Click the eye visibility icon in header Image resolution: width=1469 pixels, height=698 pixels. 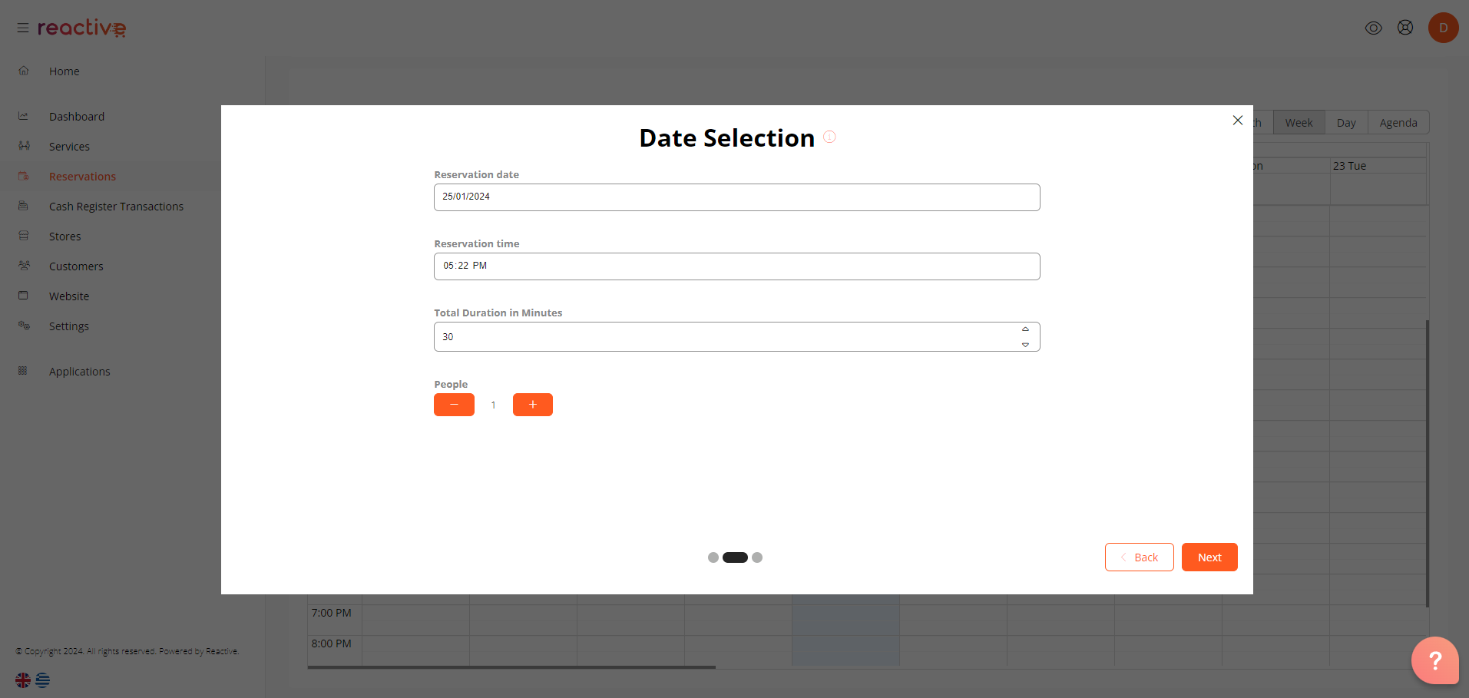tap(1373, 28)
